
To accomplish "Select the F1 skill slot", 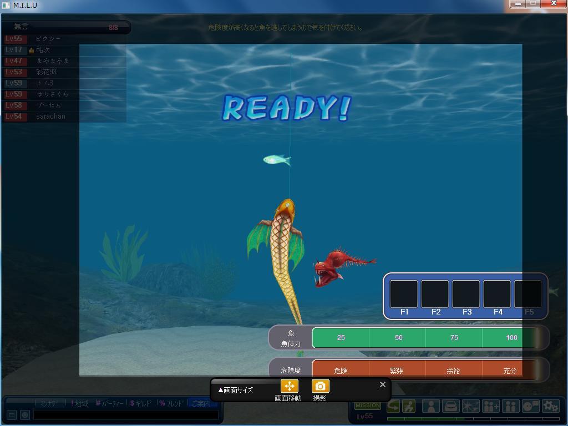I will click(x=404, y=294).
